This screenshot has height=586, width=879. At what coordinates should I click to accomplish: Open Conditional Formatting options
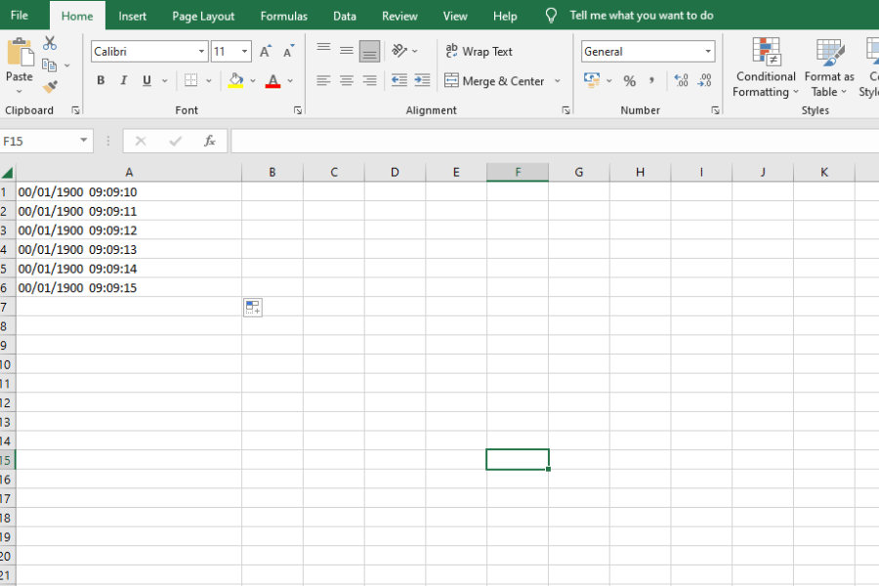pyautogui.click(x=765, y=68)
